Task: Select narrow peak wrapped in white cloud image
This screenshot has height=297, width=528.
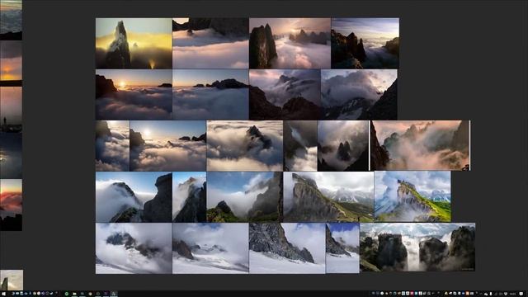Action: pyautogui.click(x=189, y=197)
